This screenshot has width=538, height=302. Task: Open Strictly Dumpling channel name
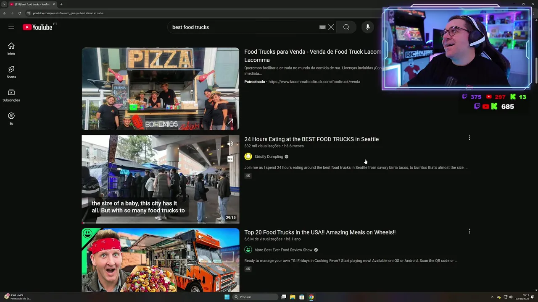pos(269,157)
